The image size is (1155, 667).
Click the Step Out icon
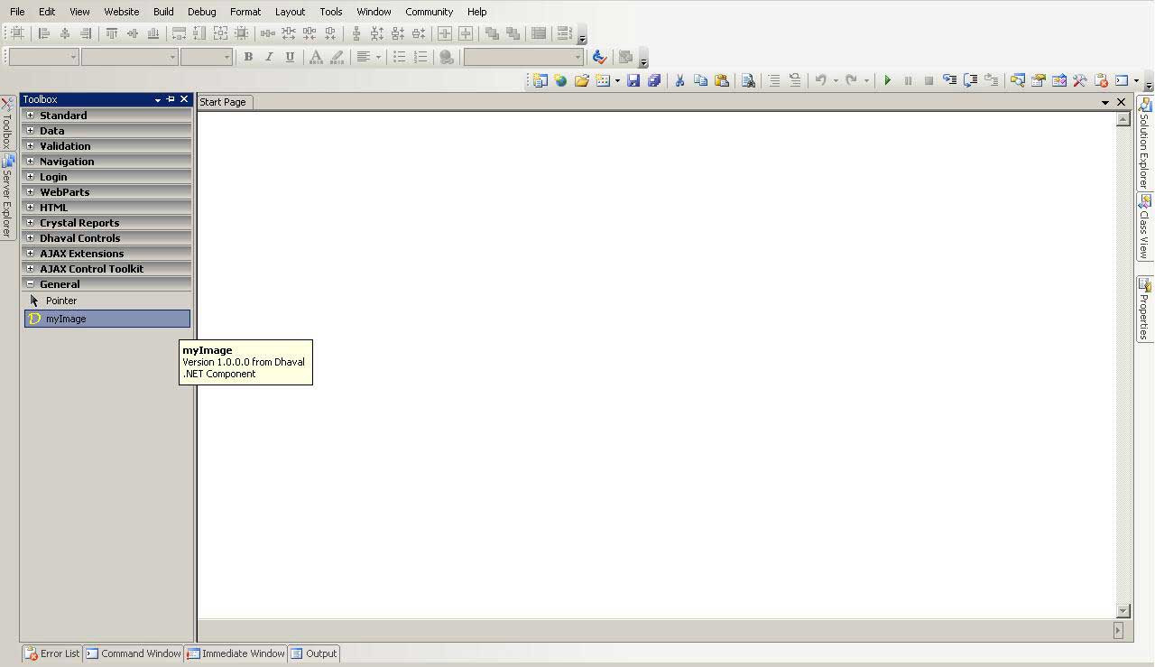point(991,80)
